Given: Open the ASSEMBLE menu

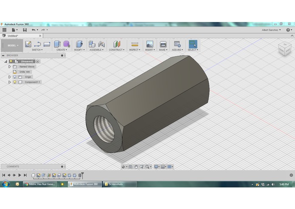Looking at the screenshot, I should coord(96,50).
